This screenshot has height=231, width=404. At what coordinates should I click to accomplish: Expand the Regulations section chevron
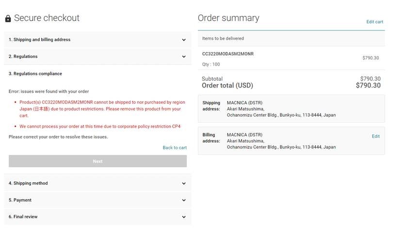coord(184,57)
